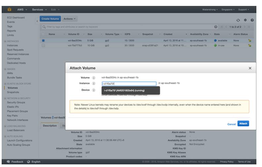Image resolution: width=262 pixels, height=167 pixels.
Task: Go to the last page arrow
Action: pyautogui.click(x=249, y=27)
